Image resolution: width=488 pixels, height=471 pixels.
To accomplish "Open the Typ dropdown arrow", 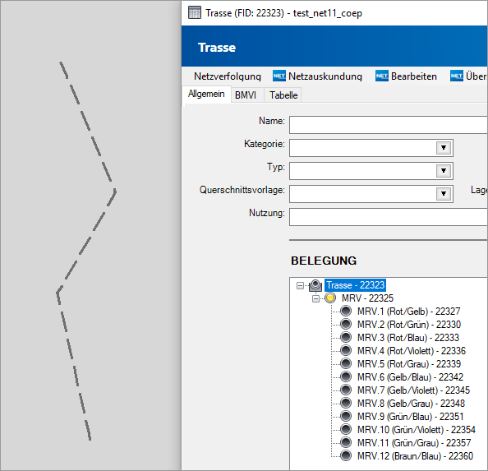I will click(x=444, y=171).
